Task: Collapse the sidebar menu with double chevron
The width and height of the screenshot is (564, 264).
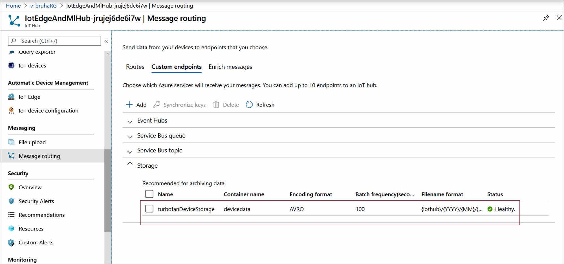Action: (x=106, y=41)
